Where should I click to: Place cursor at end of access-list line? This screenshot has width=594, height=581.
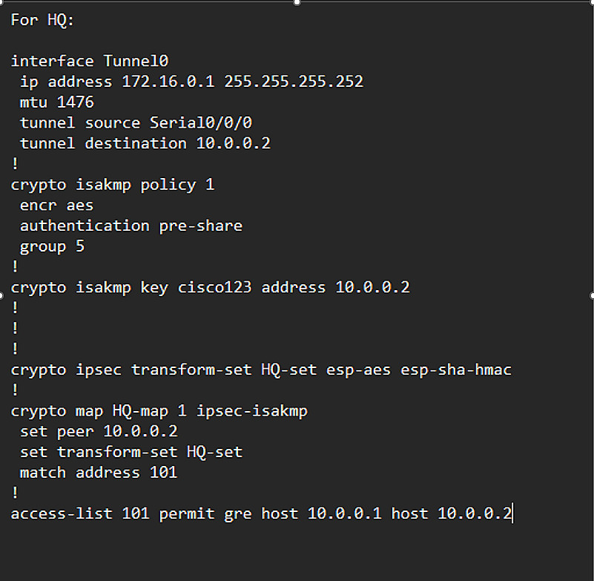[512, 513]
